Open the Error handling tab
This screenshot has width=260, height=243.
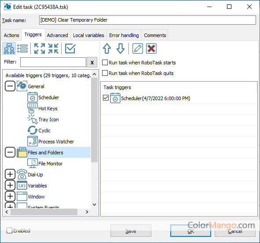[124, 35]
